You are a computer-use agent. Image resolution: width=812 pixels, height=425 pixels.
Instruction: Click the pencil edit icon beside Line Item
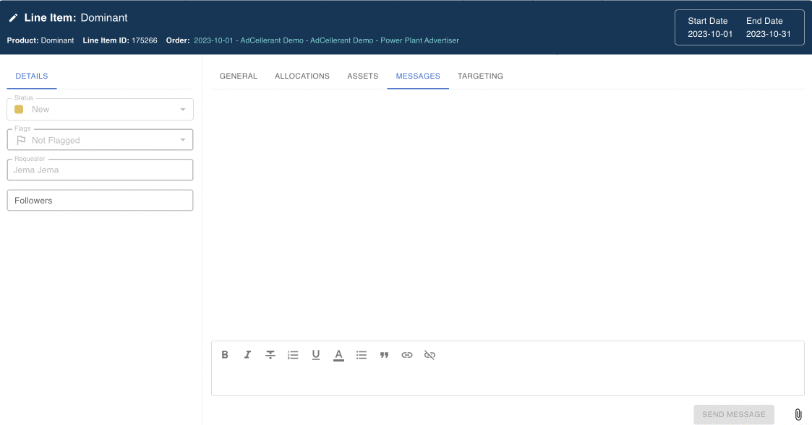tap(13, 18)
